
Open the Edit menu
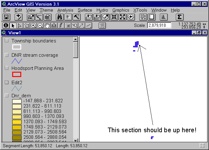(x=18, y=10)
